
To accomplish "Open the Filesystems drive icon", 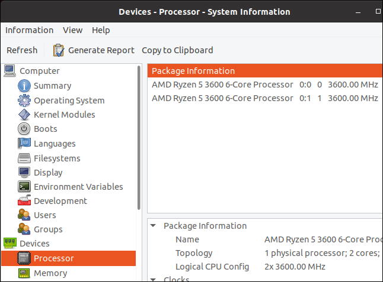I will click(x=24, y=158).
